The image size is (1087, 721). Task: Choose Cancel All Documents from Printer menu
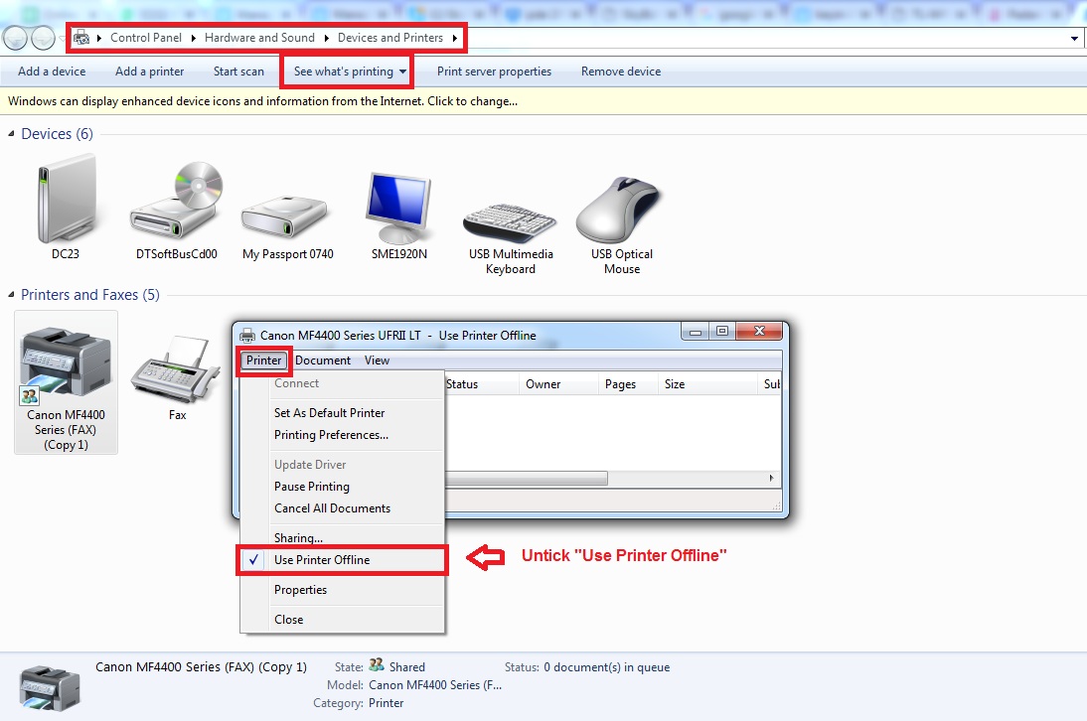pyautogui.click(x=342, y=508)
